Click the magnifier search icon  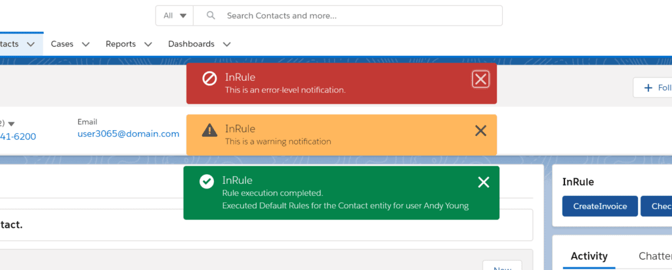pos(210,16)
